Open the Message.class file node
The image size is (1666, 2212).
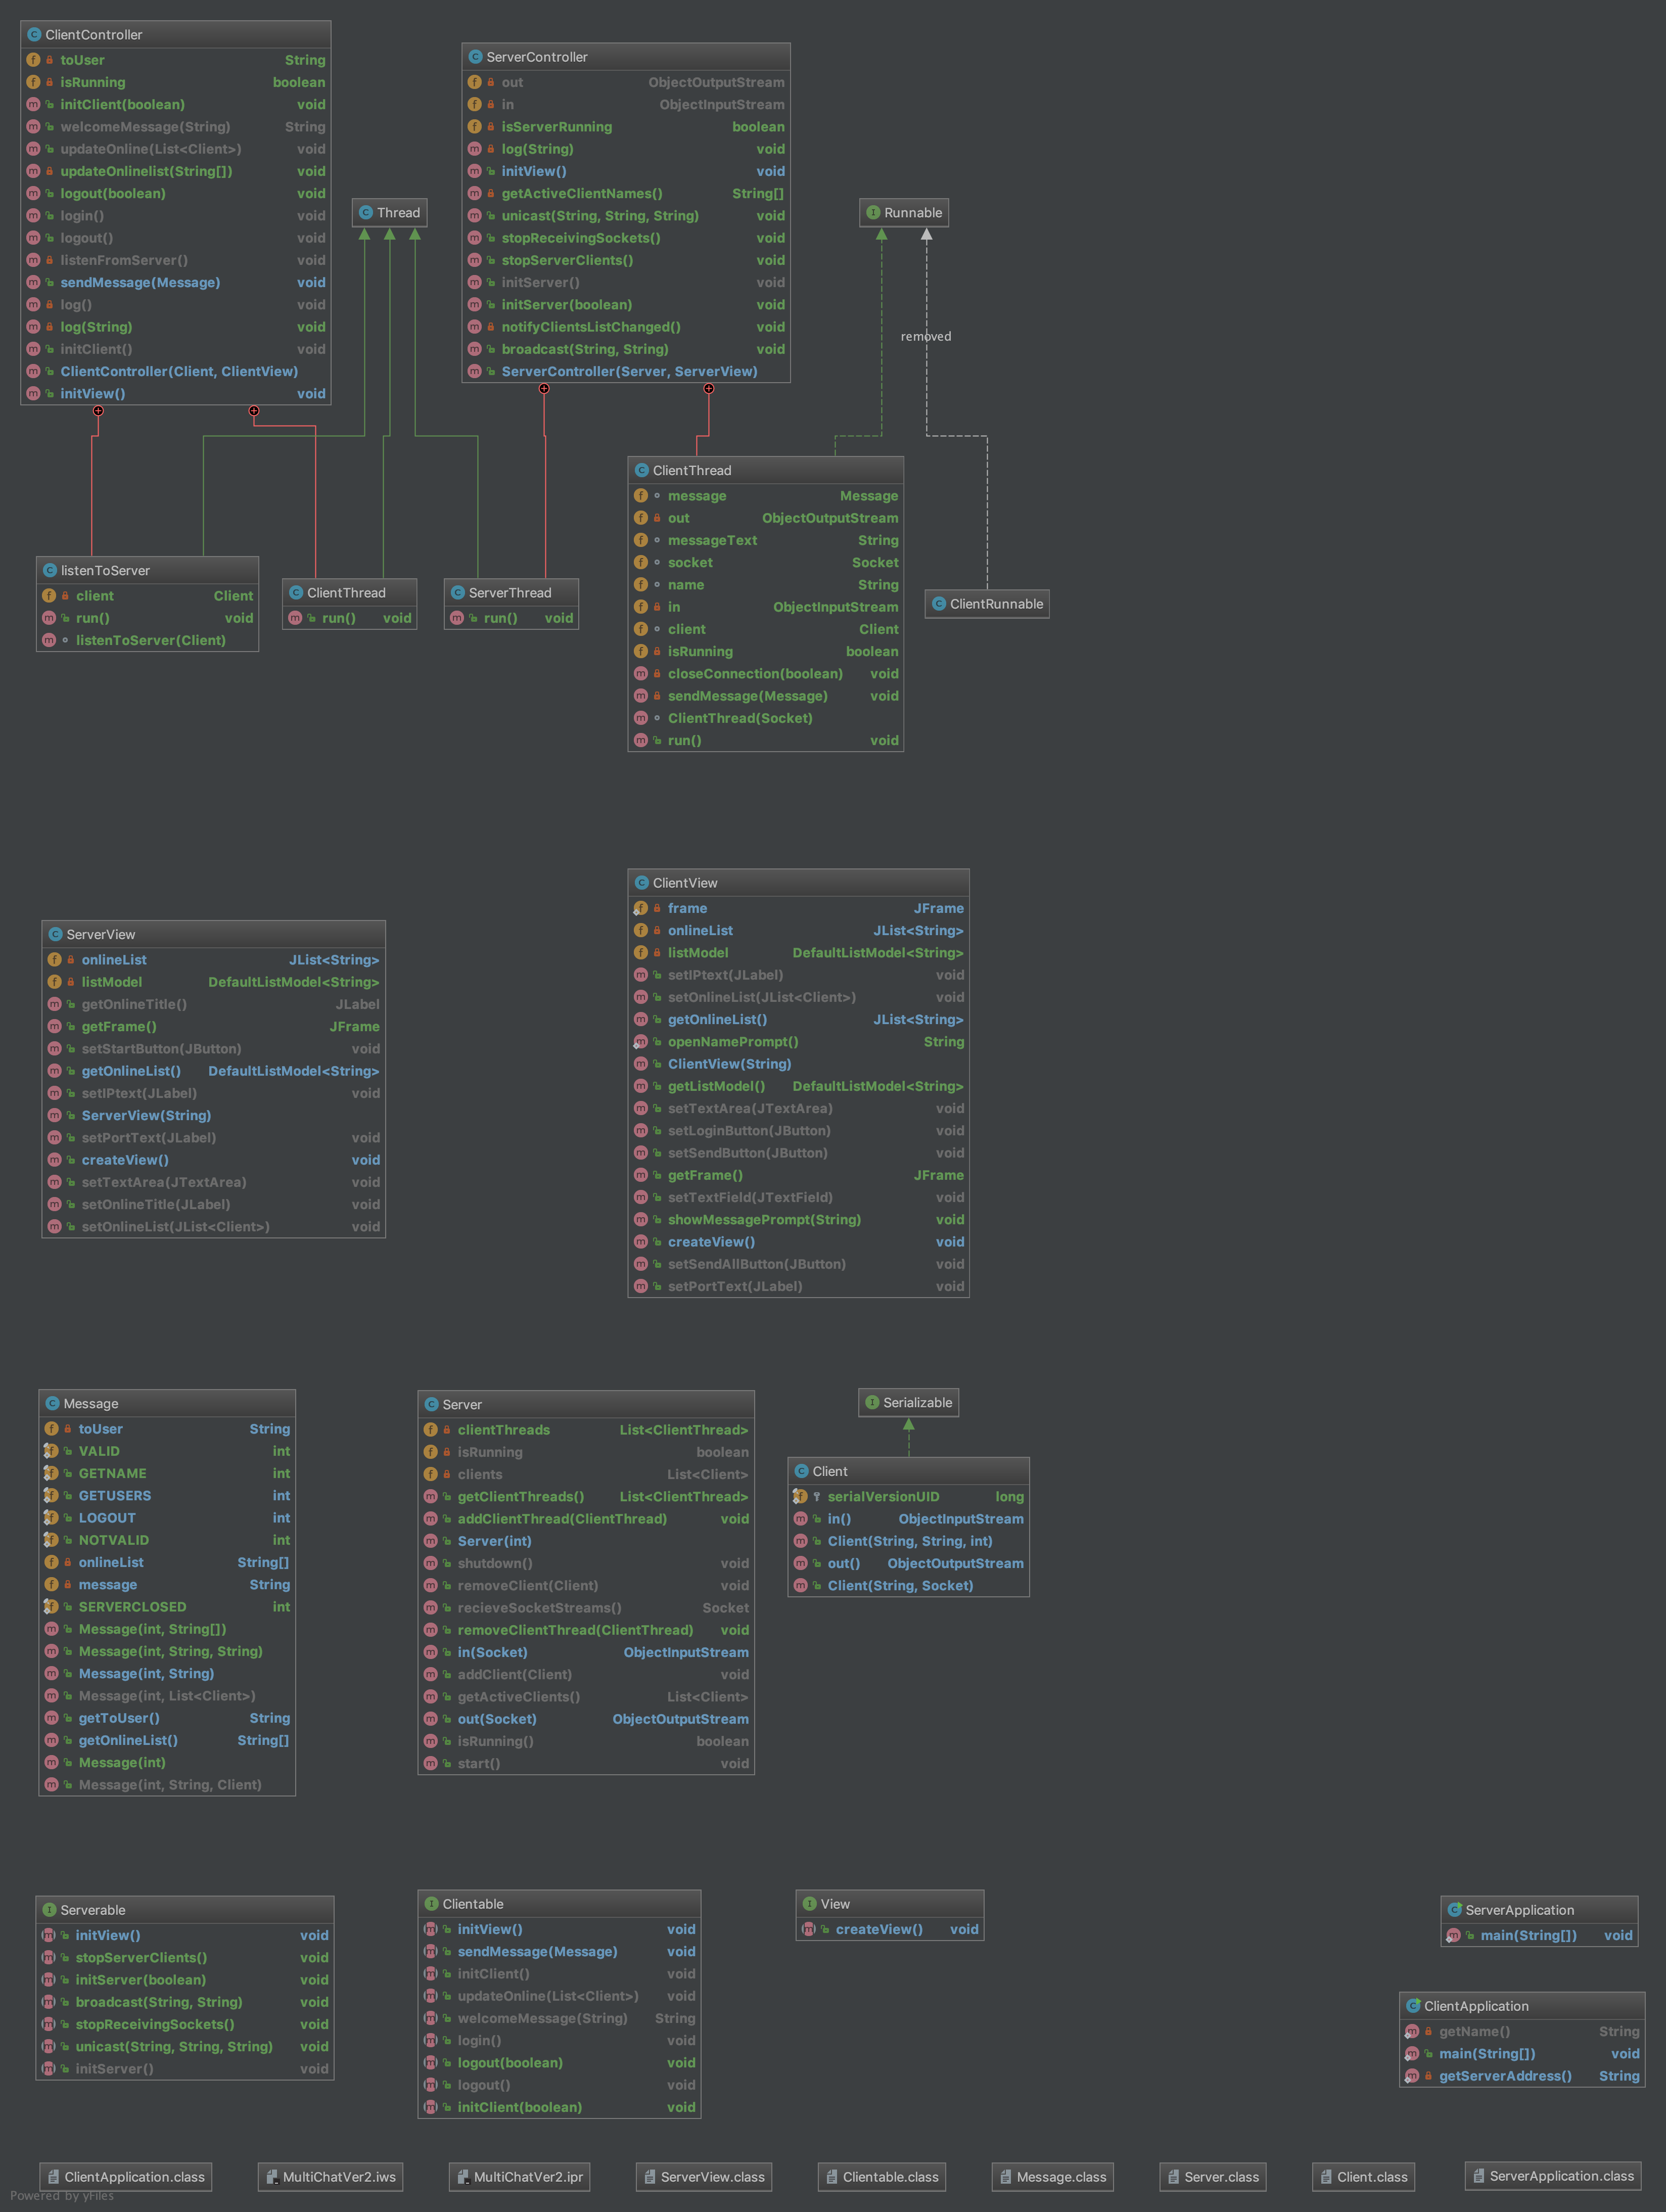[1053, 2177]
